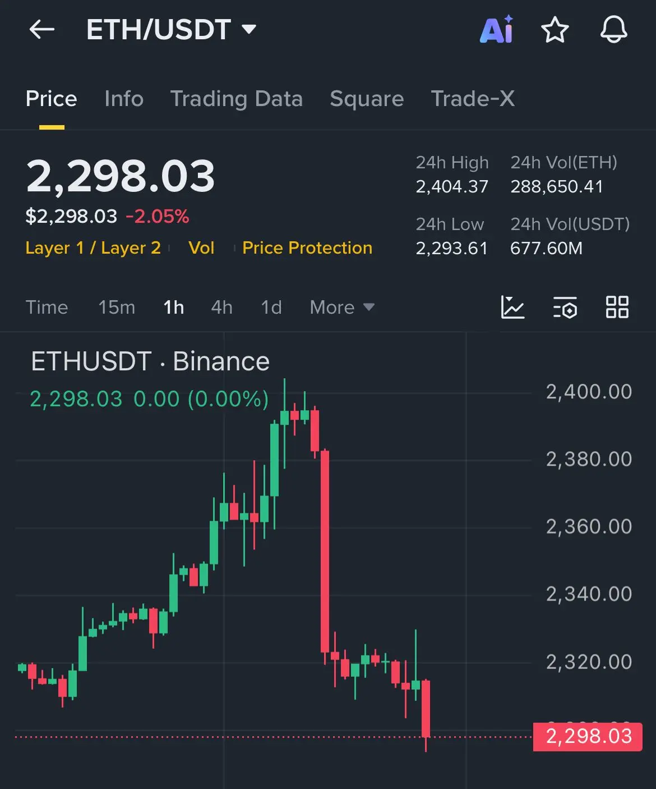Tap the price alert bell icon
Viewport: 656px width, 789px height.
(x=613, y=29)
